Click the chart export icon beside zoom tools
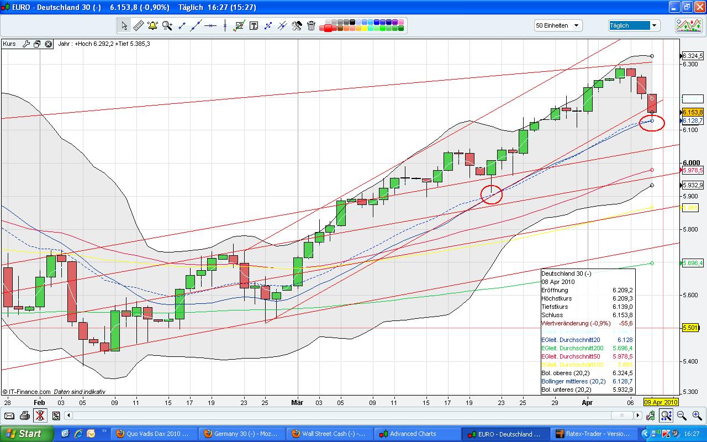Image resolution: width=707 pixels, height=442 pixels. coord(651,415)
